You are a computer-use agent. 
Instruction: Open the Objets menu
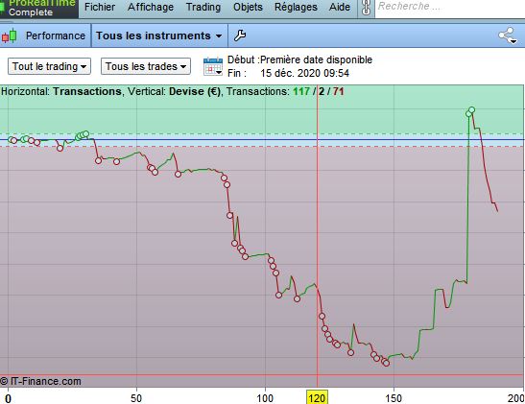[248, 7]
